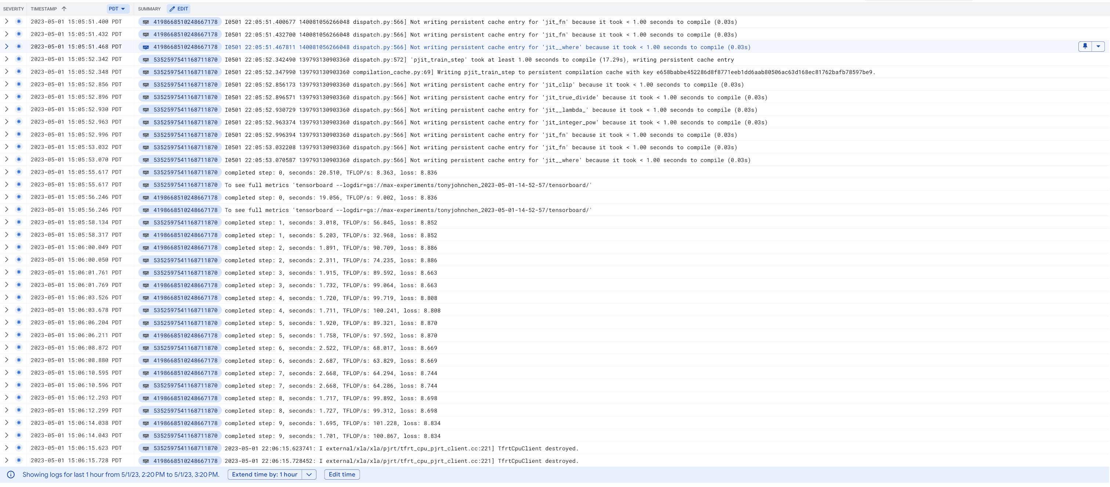Click severity icon at 15:06:00.049 row
The height and width of the screenshot is (487, 1110).
pyautogui.click(x=18, y=247)
